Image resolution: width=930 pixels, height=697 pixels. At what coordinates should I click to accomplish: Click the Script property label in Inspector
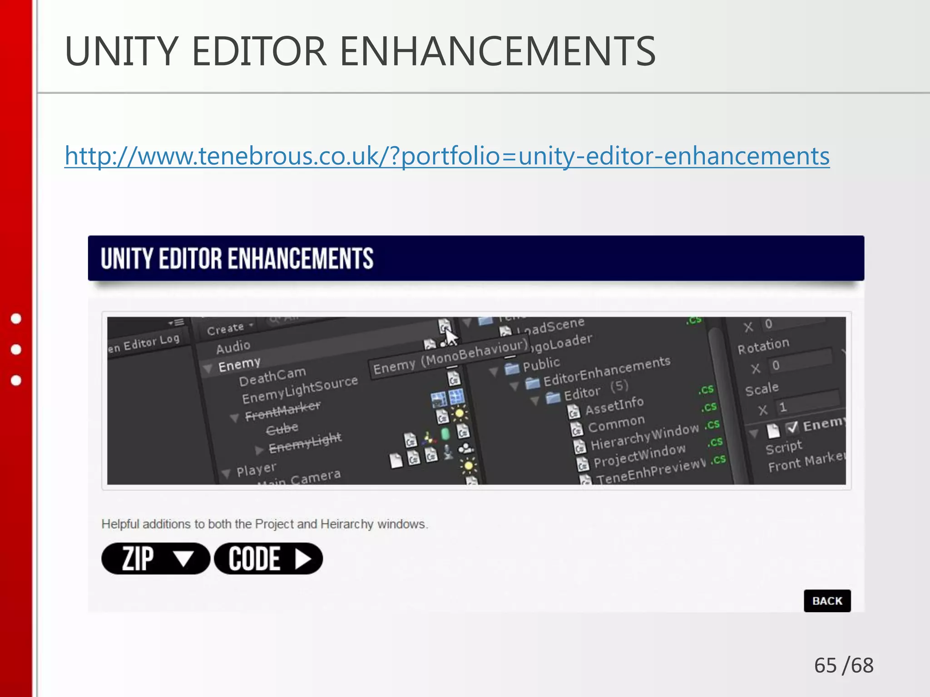(784, 447)
